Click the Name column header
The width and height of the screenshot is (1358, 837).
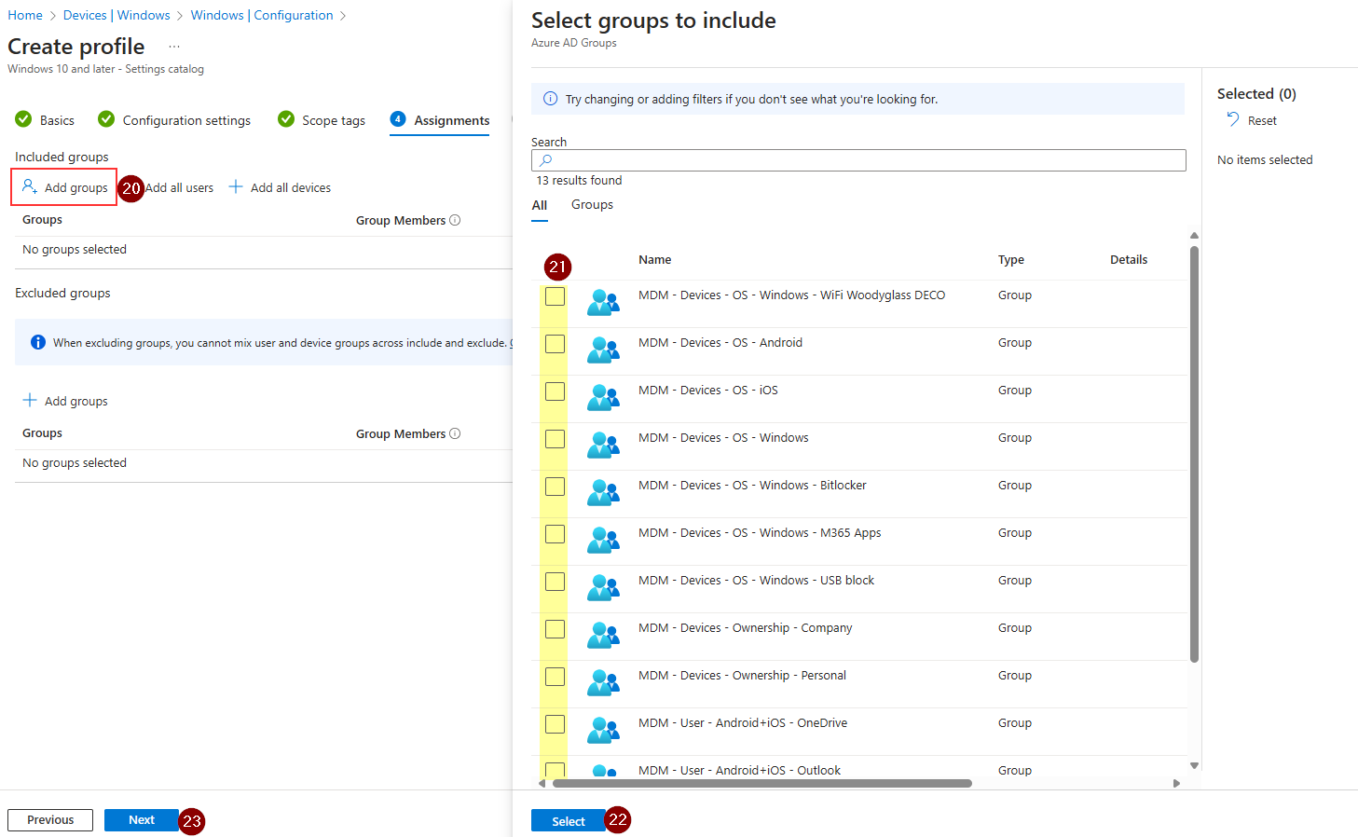655,260
